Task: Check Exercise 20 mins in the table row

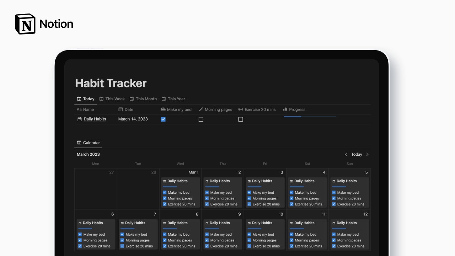Action: [x=241, y=119]
